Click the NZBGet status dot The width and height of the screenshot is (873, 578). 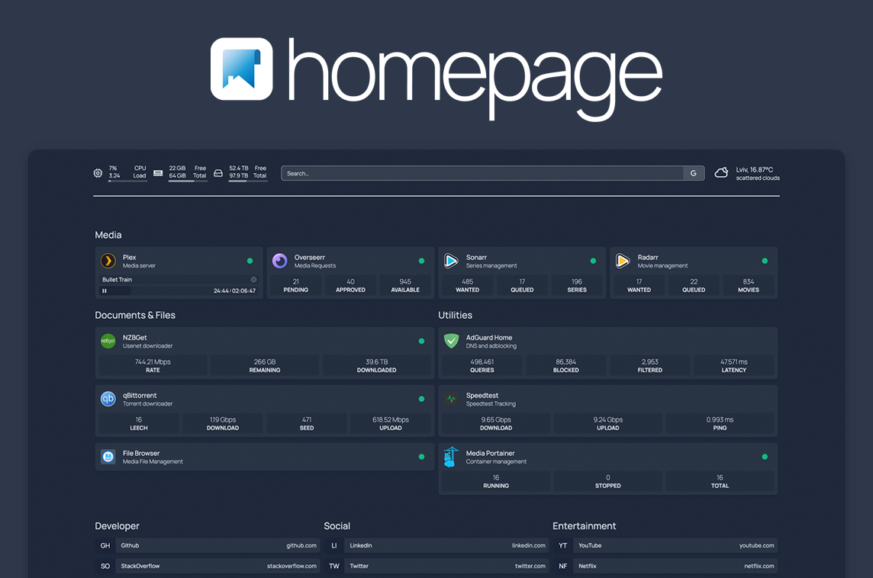[421, 341]
